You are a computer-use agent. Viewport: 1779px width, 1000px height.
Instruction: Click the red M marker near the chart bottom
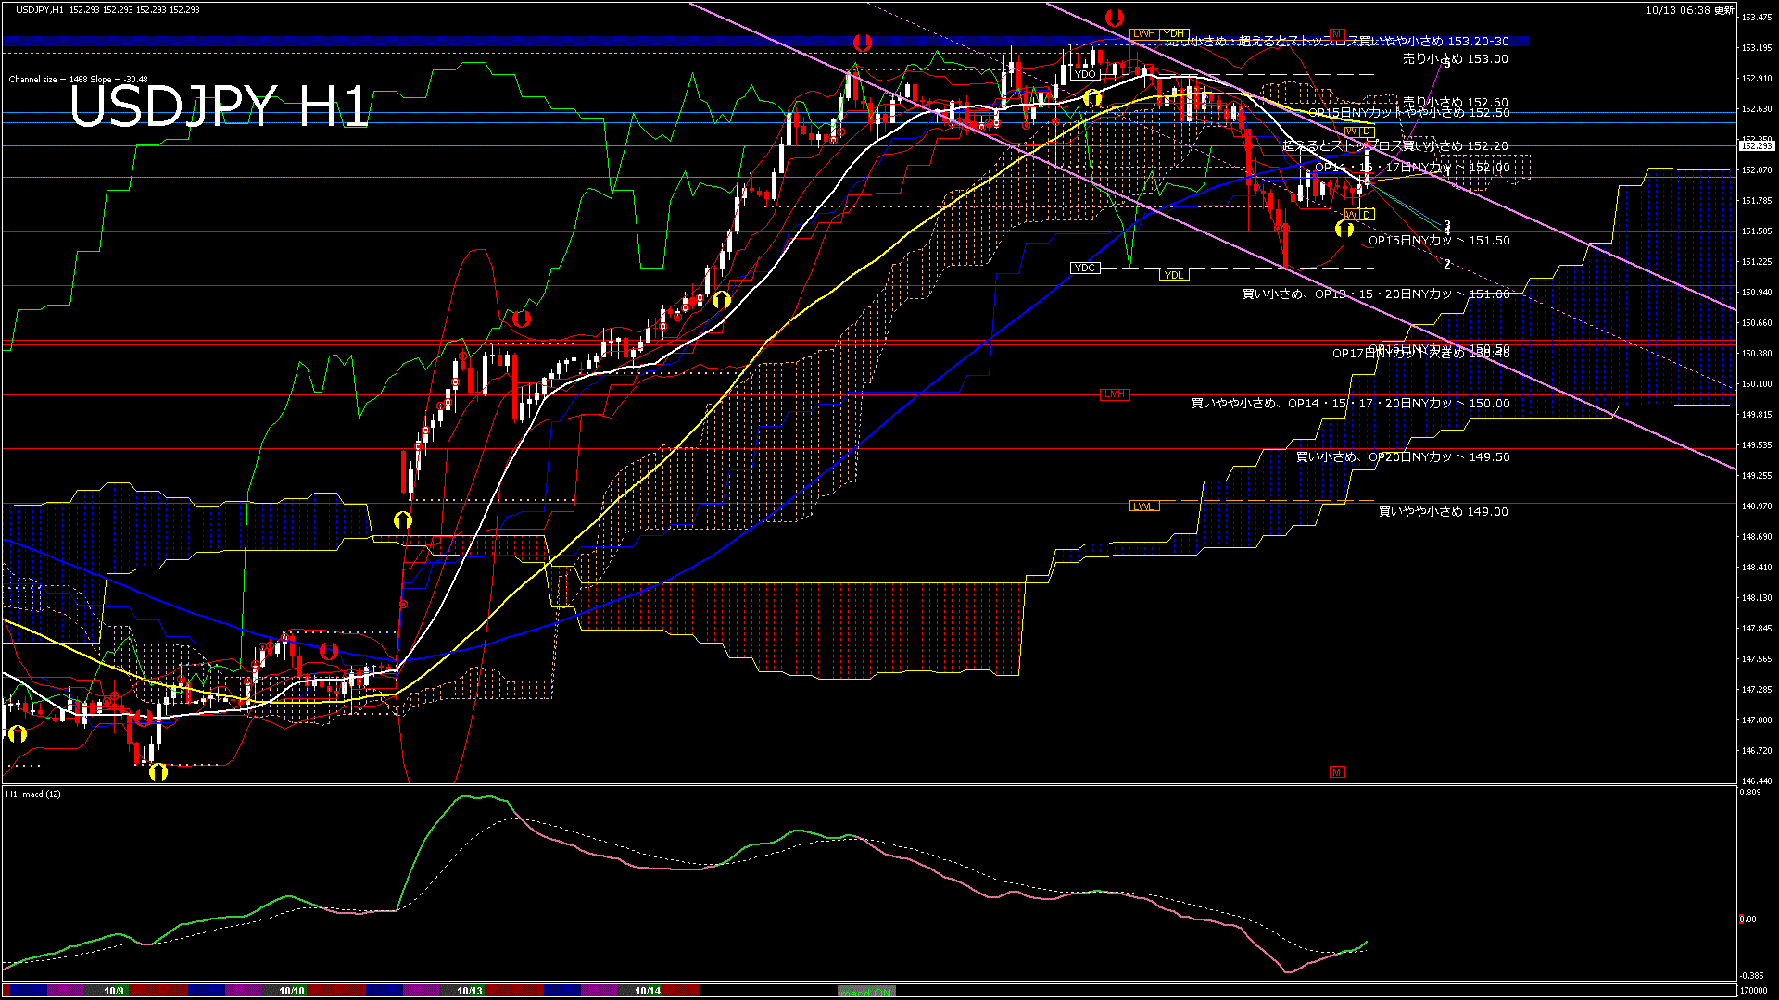click(x=1336, y=772)
